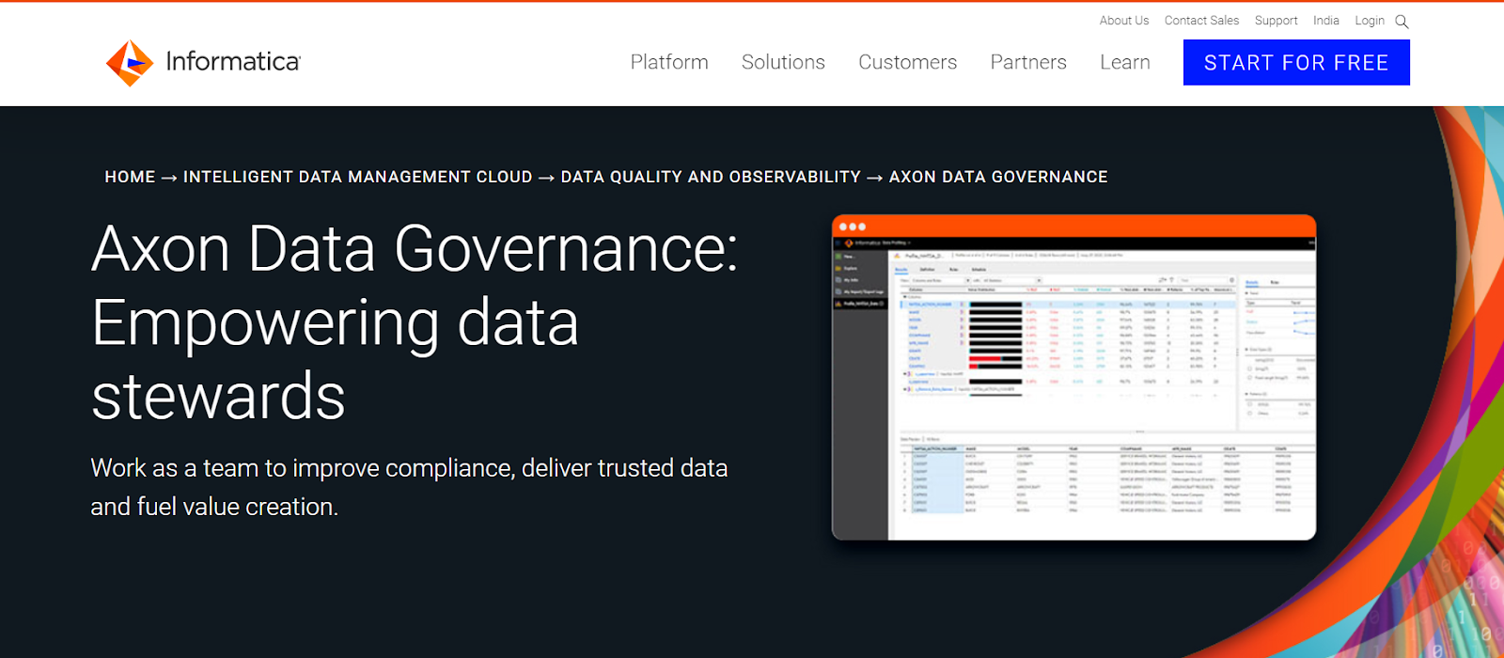Open Data Quality and Observability breadcrumb
This screenshot has height=658, width=1504.
pos(711,177)
